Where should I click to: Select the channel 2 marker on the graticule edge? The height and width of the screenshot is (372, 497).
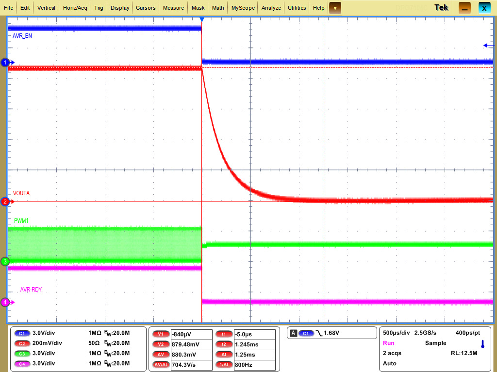tap(5, 202)
